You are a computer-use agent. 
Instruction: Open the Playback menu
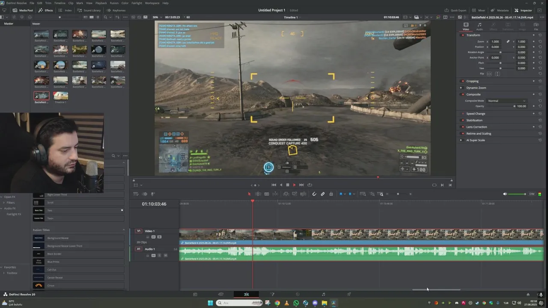(x=101, y=3)
